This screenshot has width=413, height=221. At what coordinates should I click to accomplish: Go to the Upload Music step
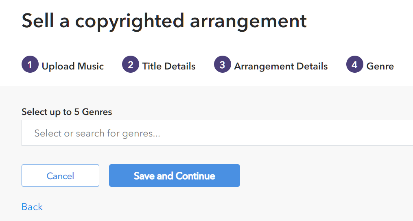coord(72,66)
